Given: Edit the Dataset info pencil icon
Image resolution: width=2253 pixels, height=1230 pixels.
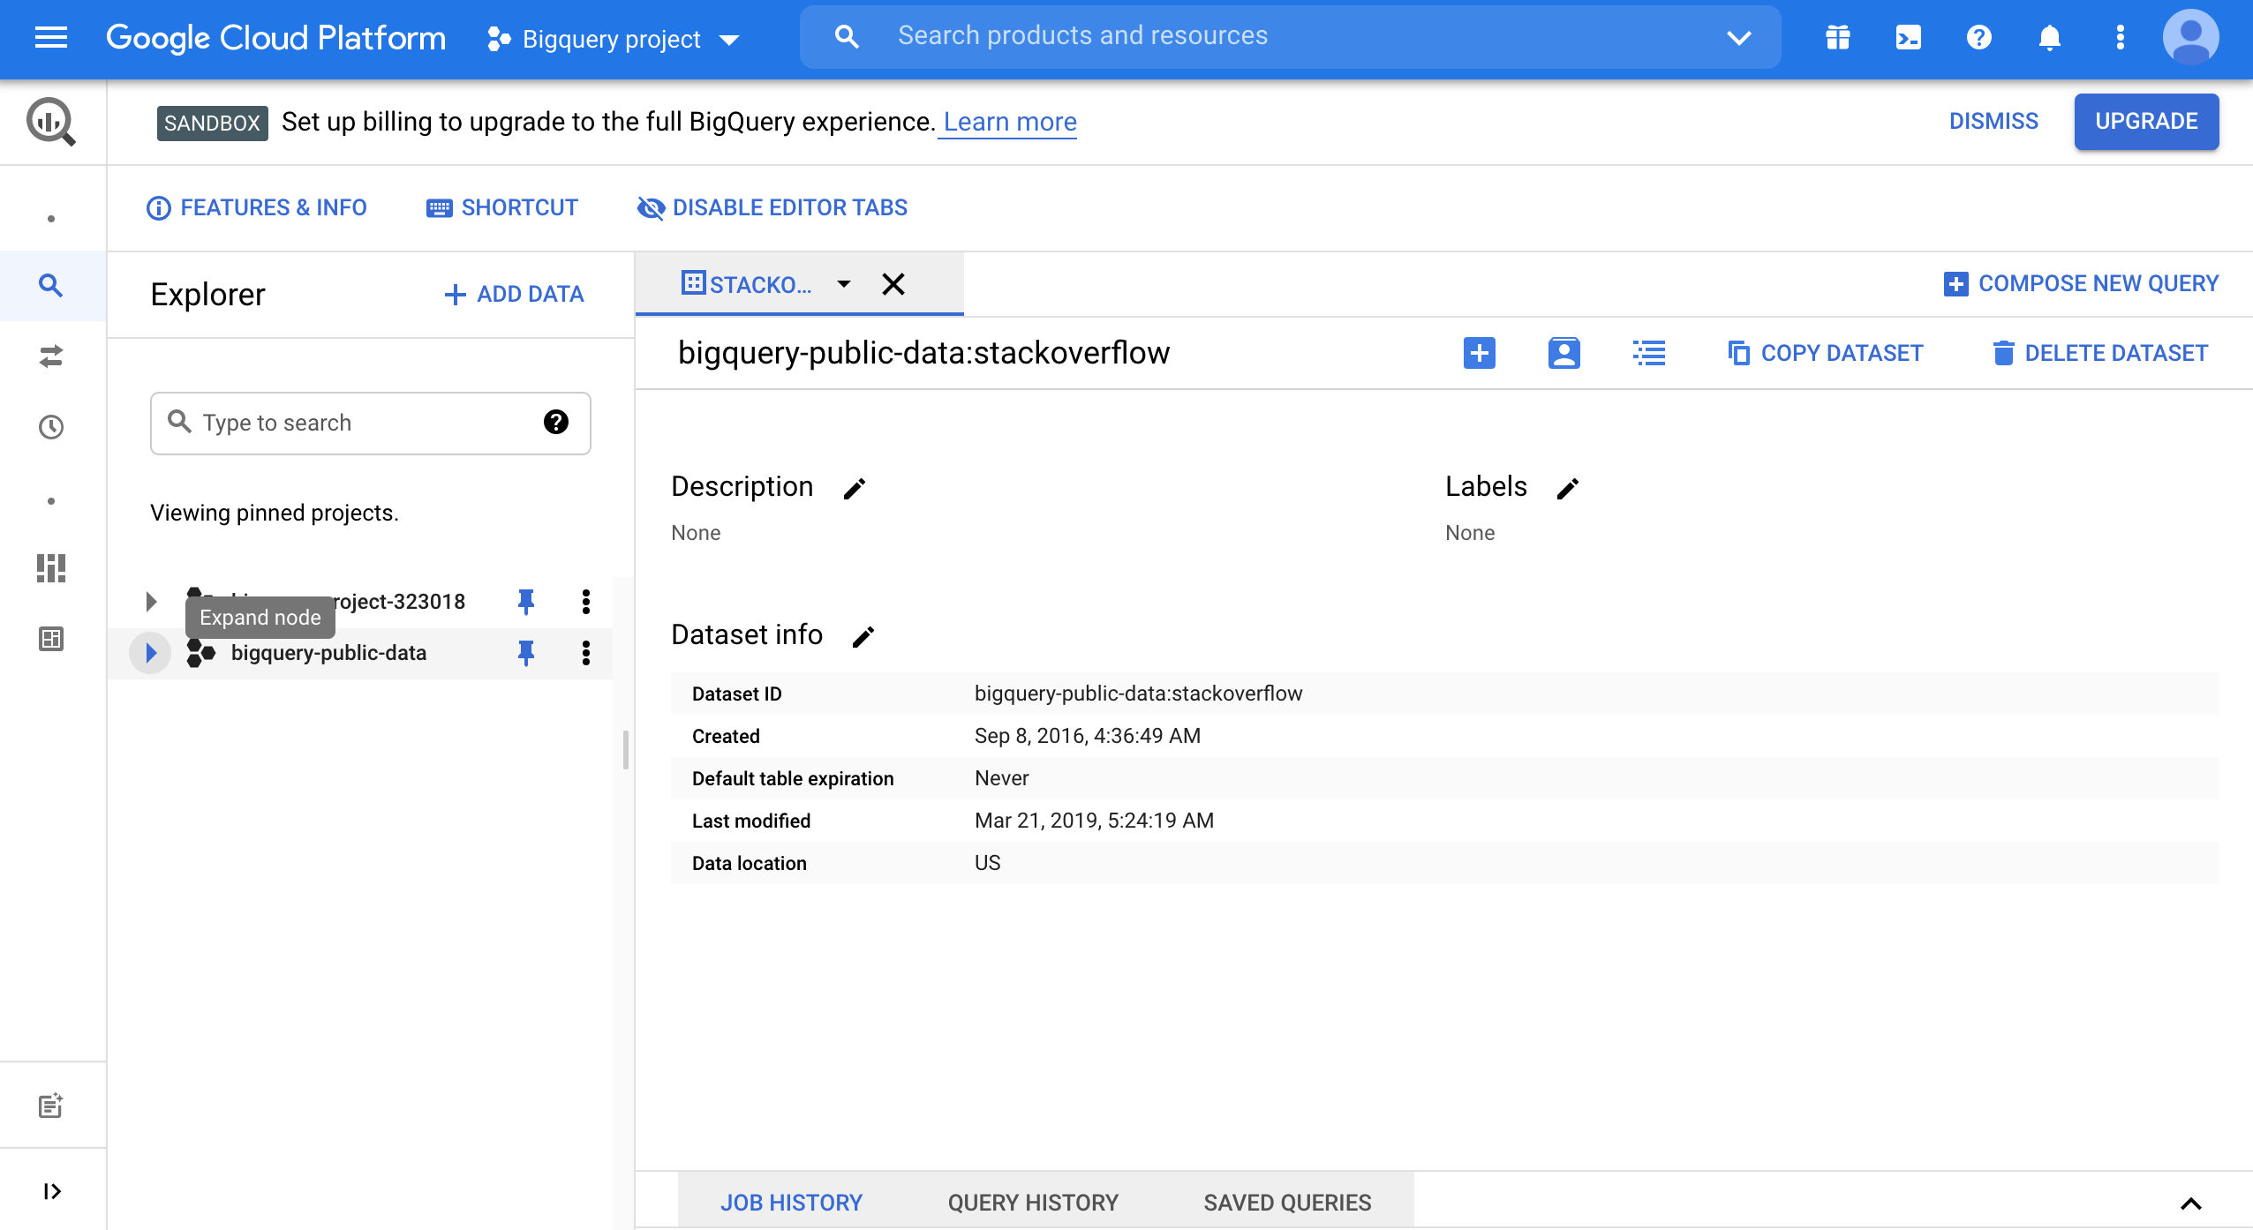Looking at the screenshot, I should pos(863,637).
